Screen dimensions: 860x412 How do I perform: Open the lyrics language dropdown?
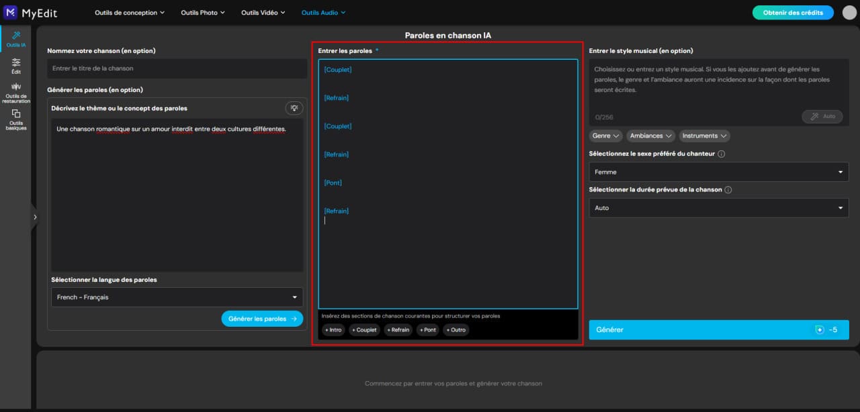[177, 297]
